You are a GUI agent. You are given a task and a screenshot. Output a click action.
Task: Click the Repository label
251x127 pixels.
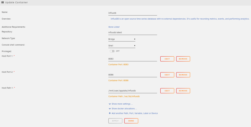click(x=7, y=32)
